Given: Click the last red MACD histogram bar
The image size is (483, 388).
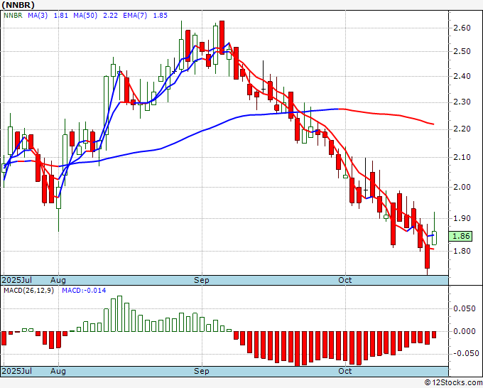Looking at the screenshot, I should coord(434,335).
